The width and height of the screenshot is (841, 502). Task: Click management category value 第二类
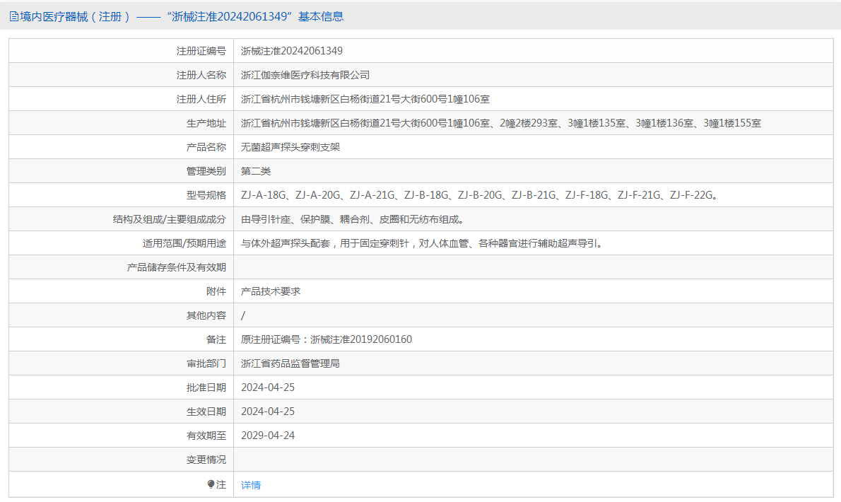[256, 171]
